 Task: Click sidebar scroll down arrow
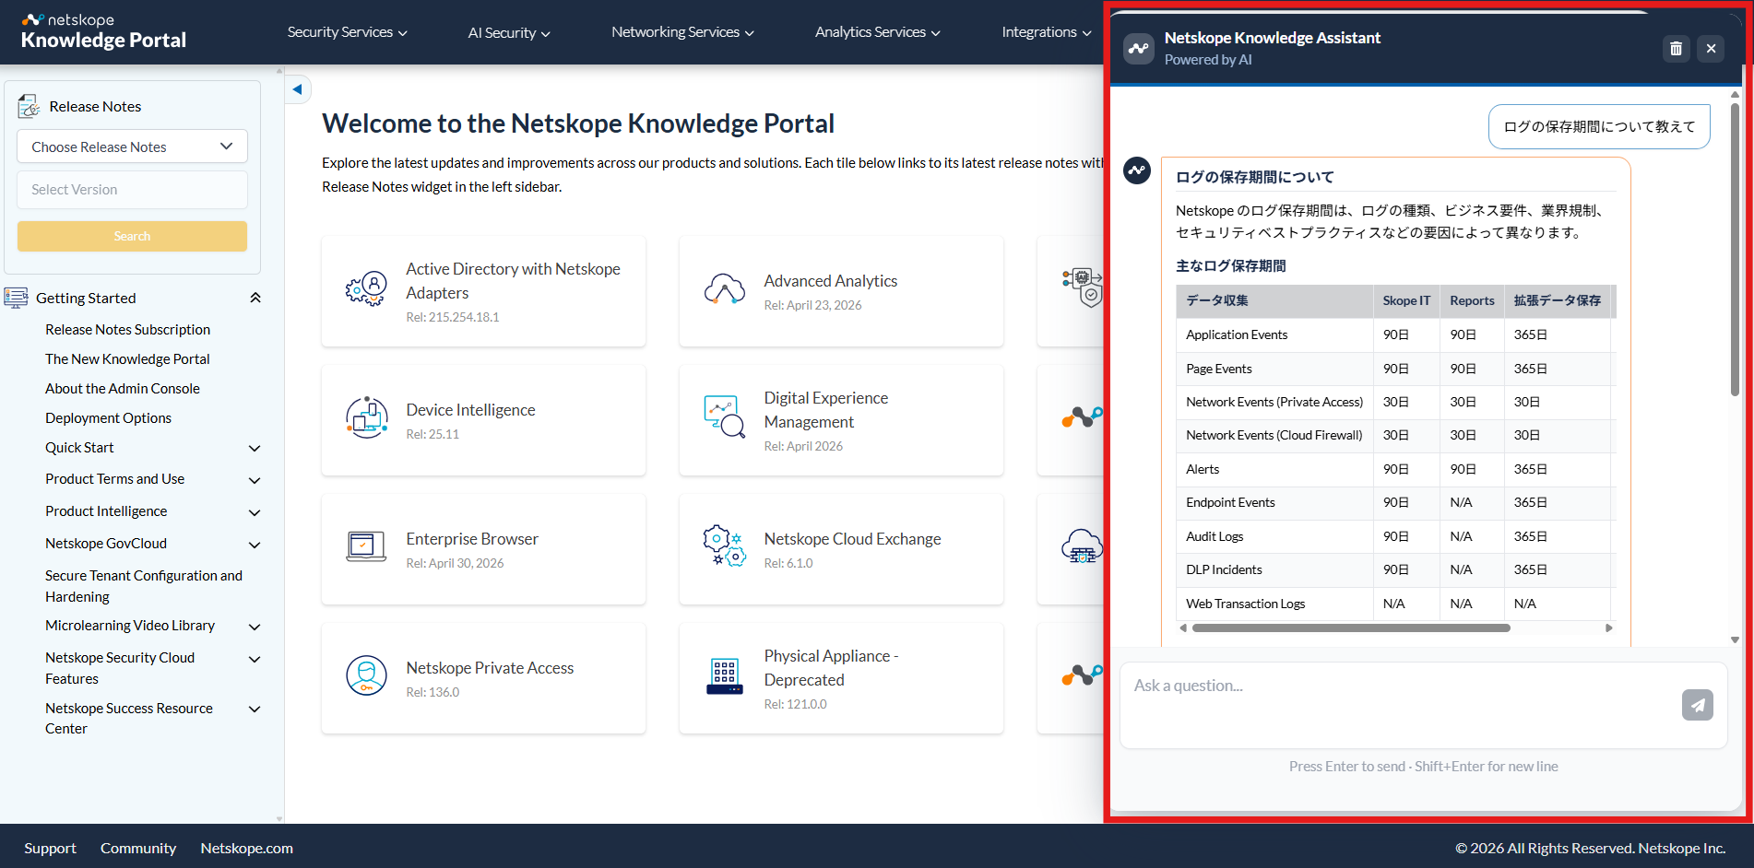(x=279, y=818)
